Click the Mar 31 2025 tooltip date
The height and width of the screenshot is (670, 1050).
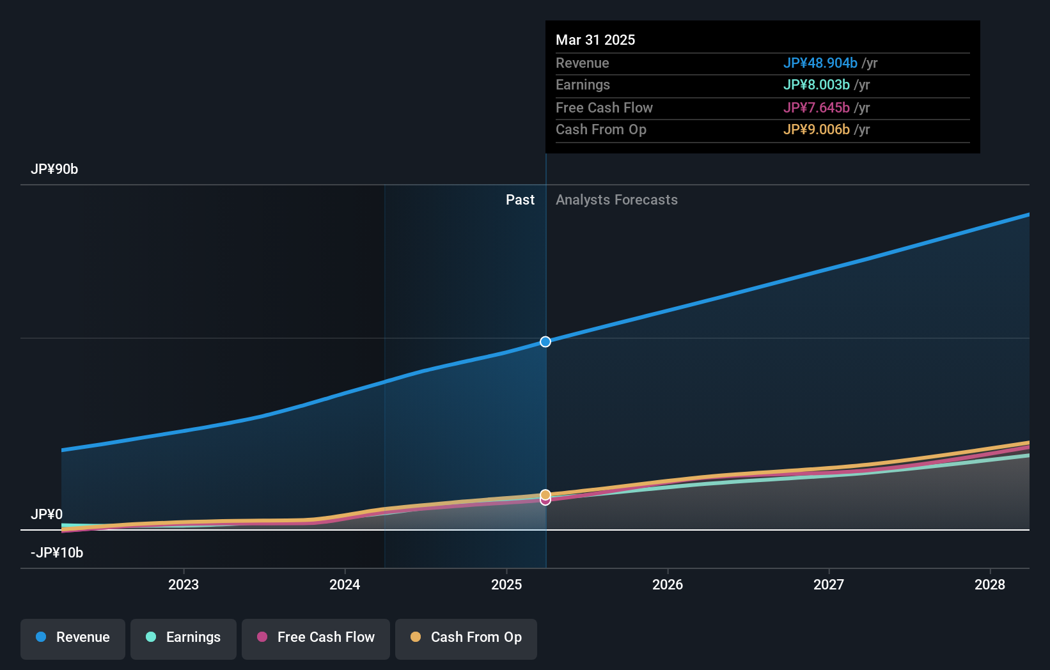[x=595, y=40]
